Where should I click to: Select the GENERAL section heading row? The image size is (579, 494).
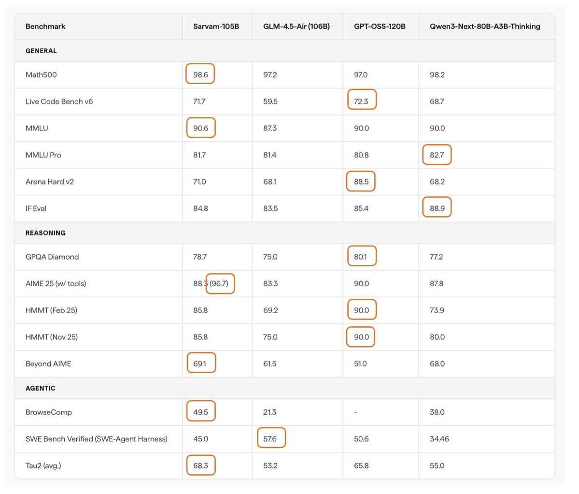point(41,51)
